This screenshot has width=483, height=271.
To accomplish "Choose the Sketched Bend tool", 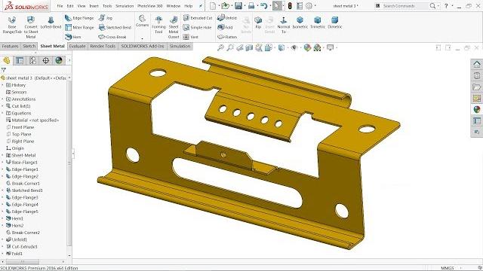I will pos(115,27).
